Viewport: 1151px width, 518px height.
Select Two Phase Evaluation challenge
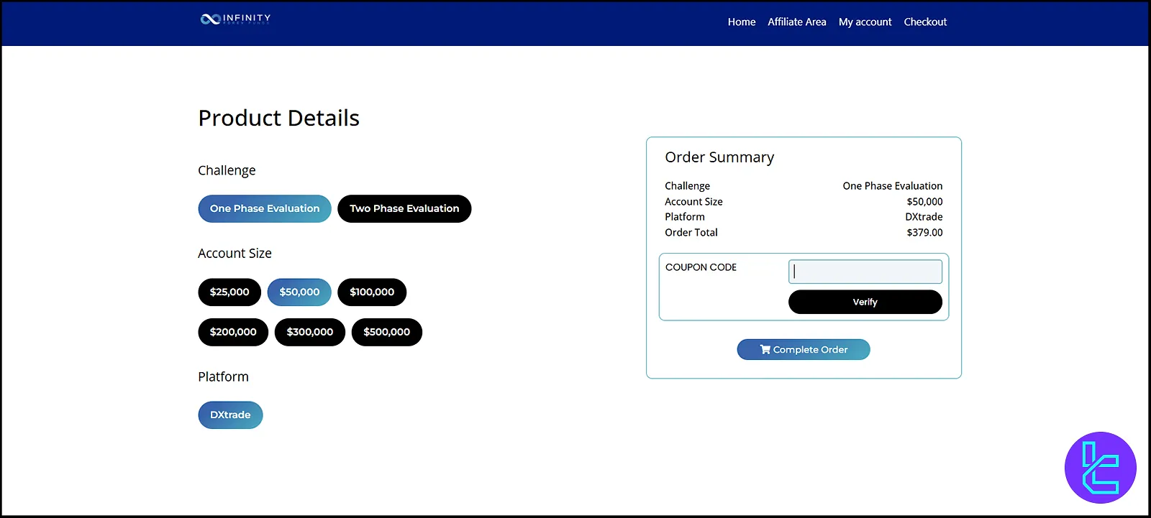point(404,209)
